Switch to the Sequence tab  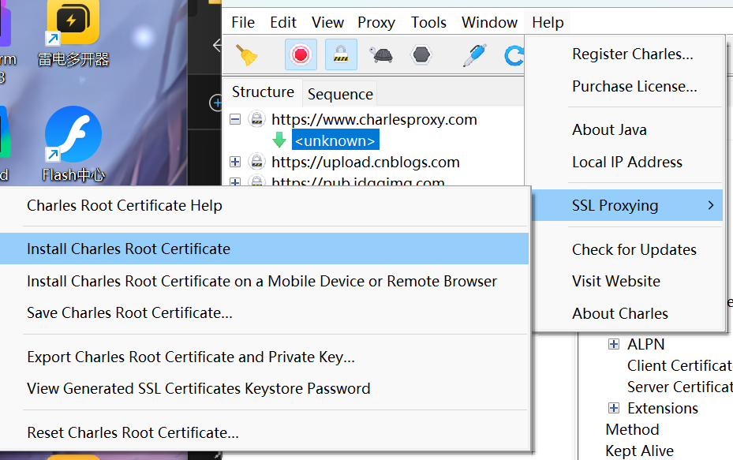340,94
